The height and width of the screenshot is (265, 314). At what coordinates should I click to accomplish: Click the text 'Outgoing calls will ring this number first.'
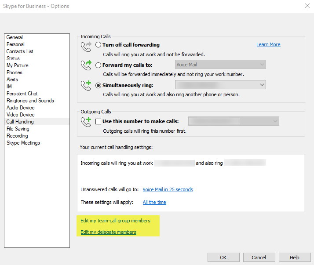145,131
